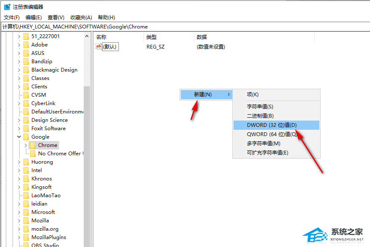
Task: Choose 新建(N) in the context menu
Action: [x=206, y=95]
